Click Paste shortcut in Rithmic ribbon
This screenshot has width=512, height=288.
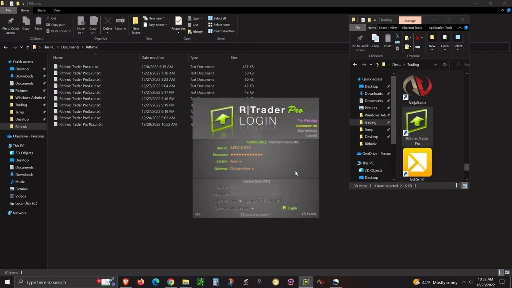pyautogui.click(x=58, y=31)
